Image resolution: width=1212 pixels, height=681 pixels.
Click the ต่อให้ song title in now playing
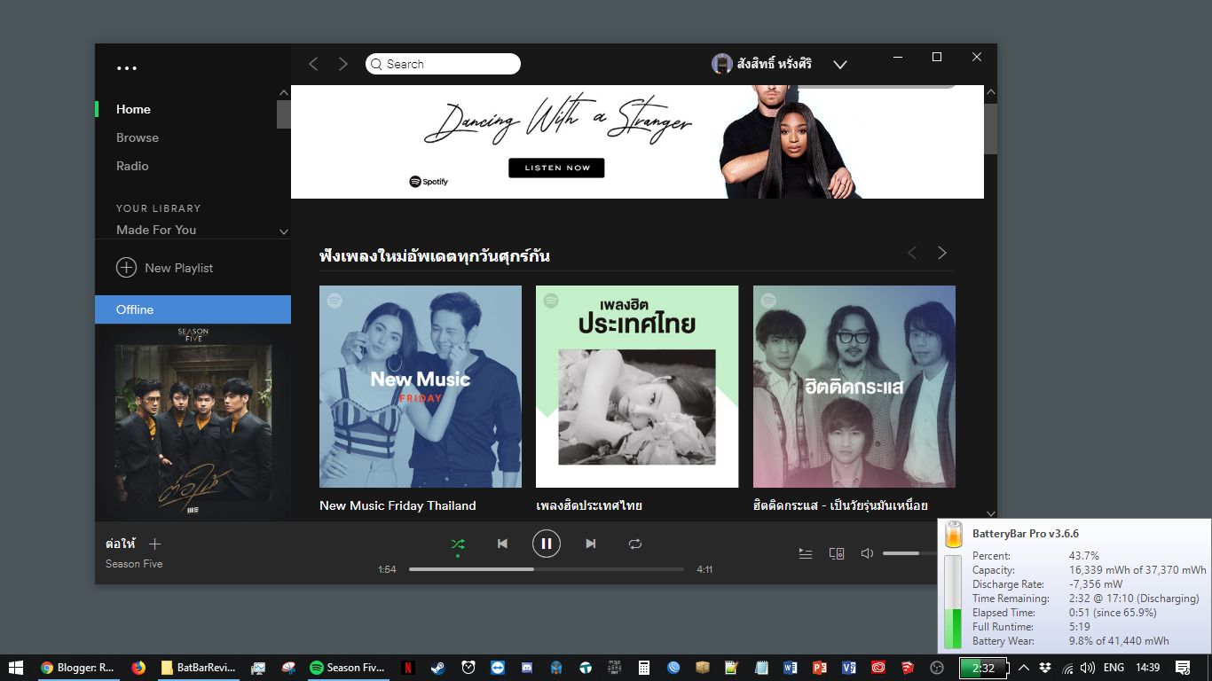pyautogui.click(x=121, y=544)
